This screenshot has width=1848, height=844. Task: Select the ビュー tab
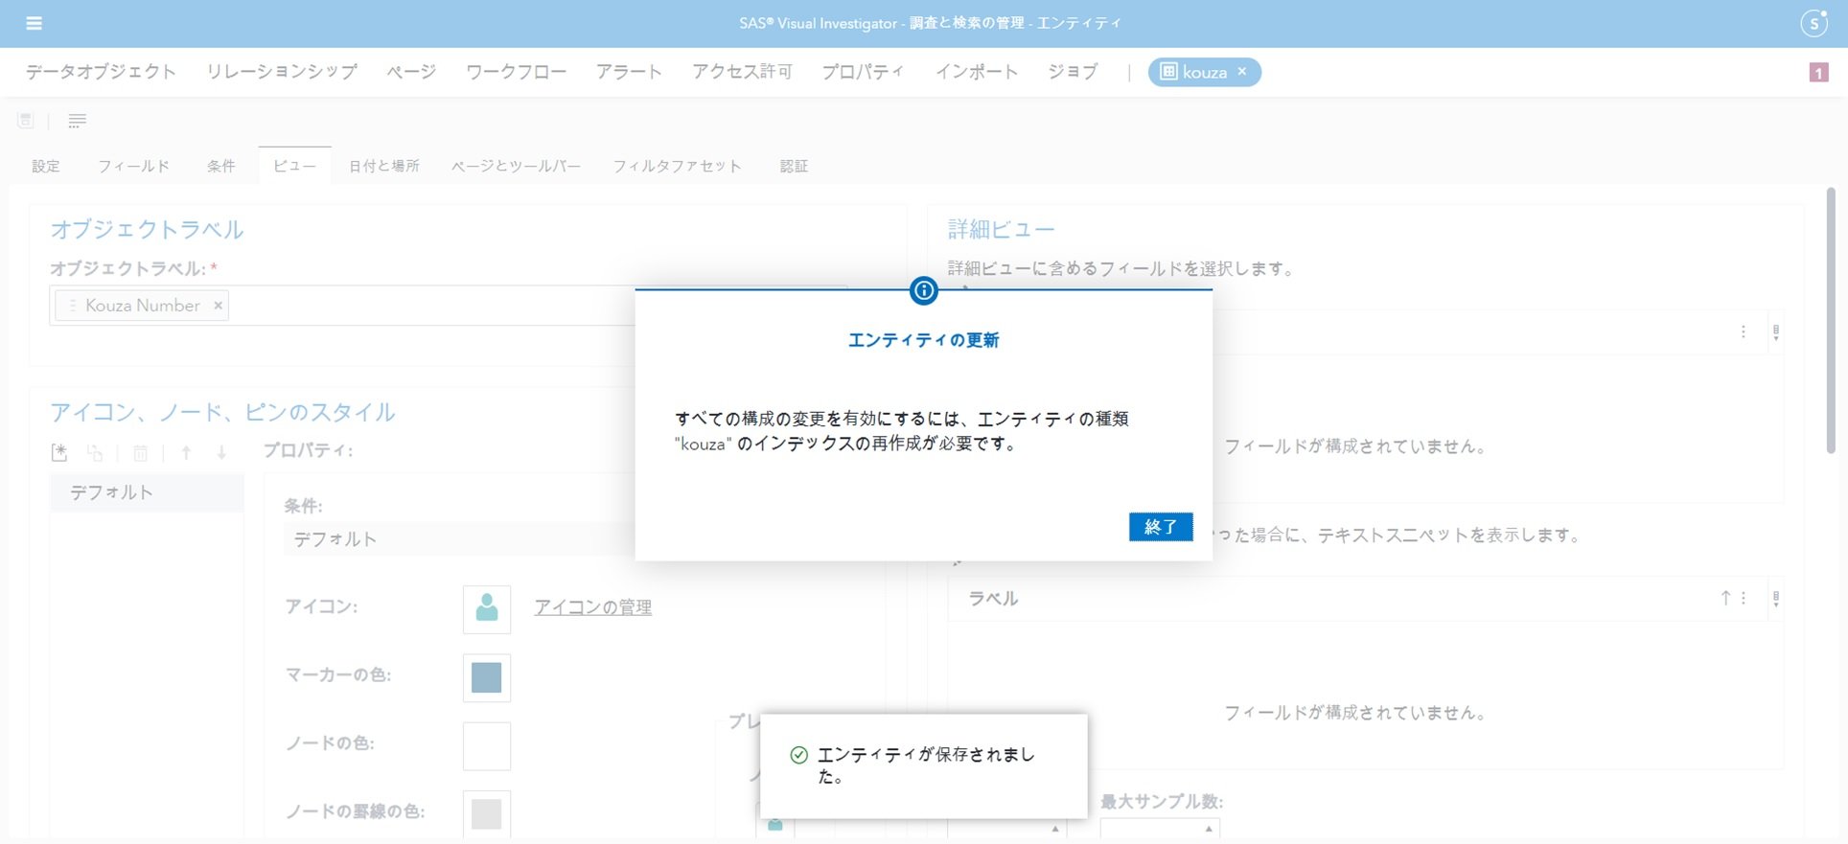[295, 166]
